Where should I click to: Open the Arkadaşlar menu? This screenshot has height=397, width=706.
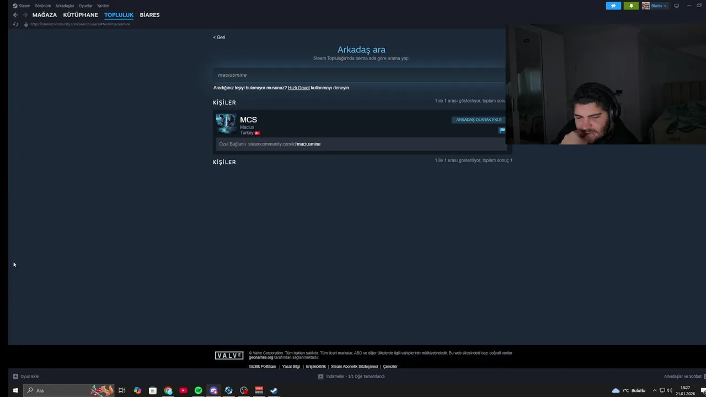[65, 6]
